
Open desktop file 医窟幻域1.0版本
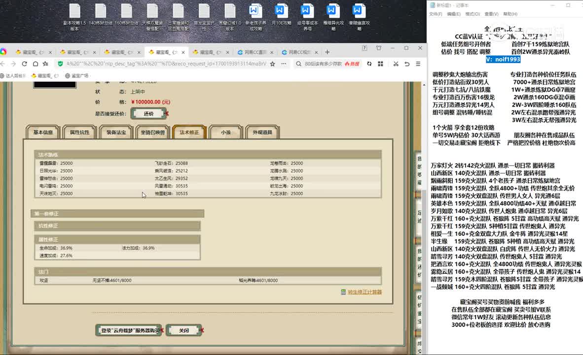point(230,17)
